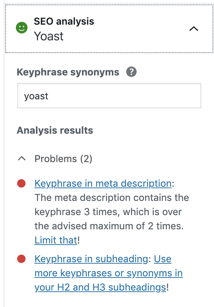Click the meta description problem explanation text
The image size is (214, 307).
tap(111, 212)
